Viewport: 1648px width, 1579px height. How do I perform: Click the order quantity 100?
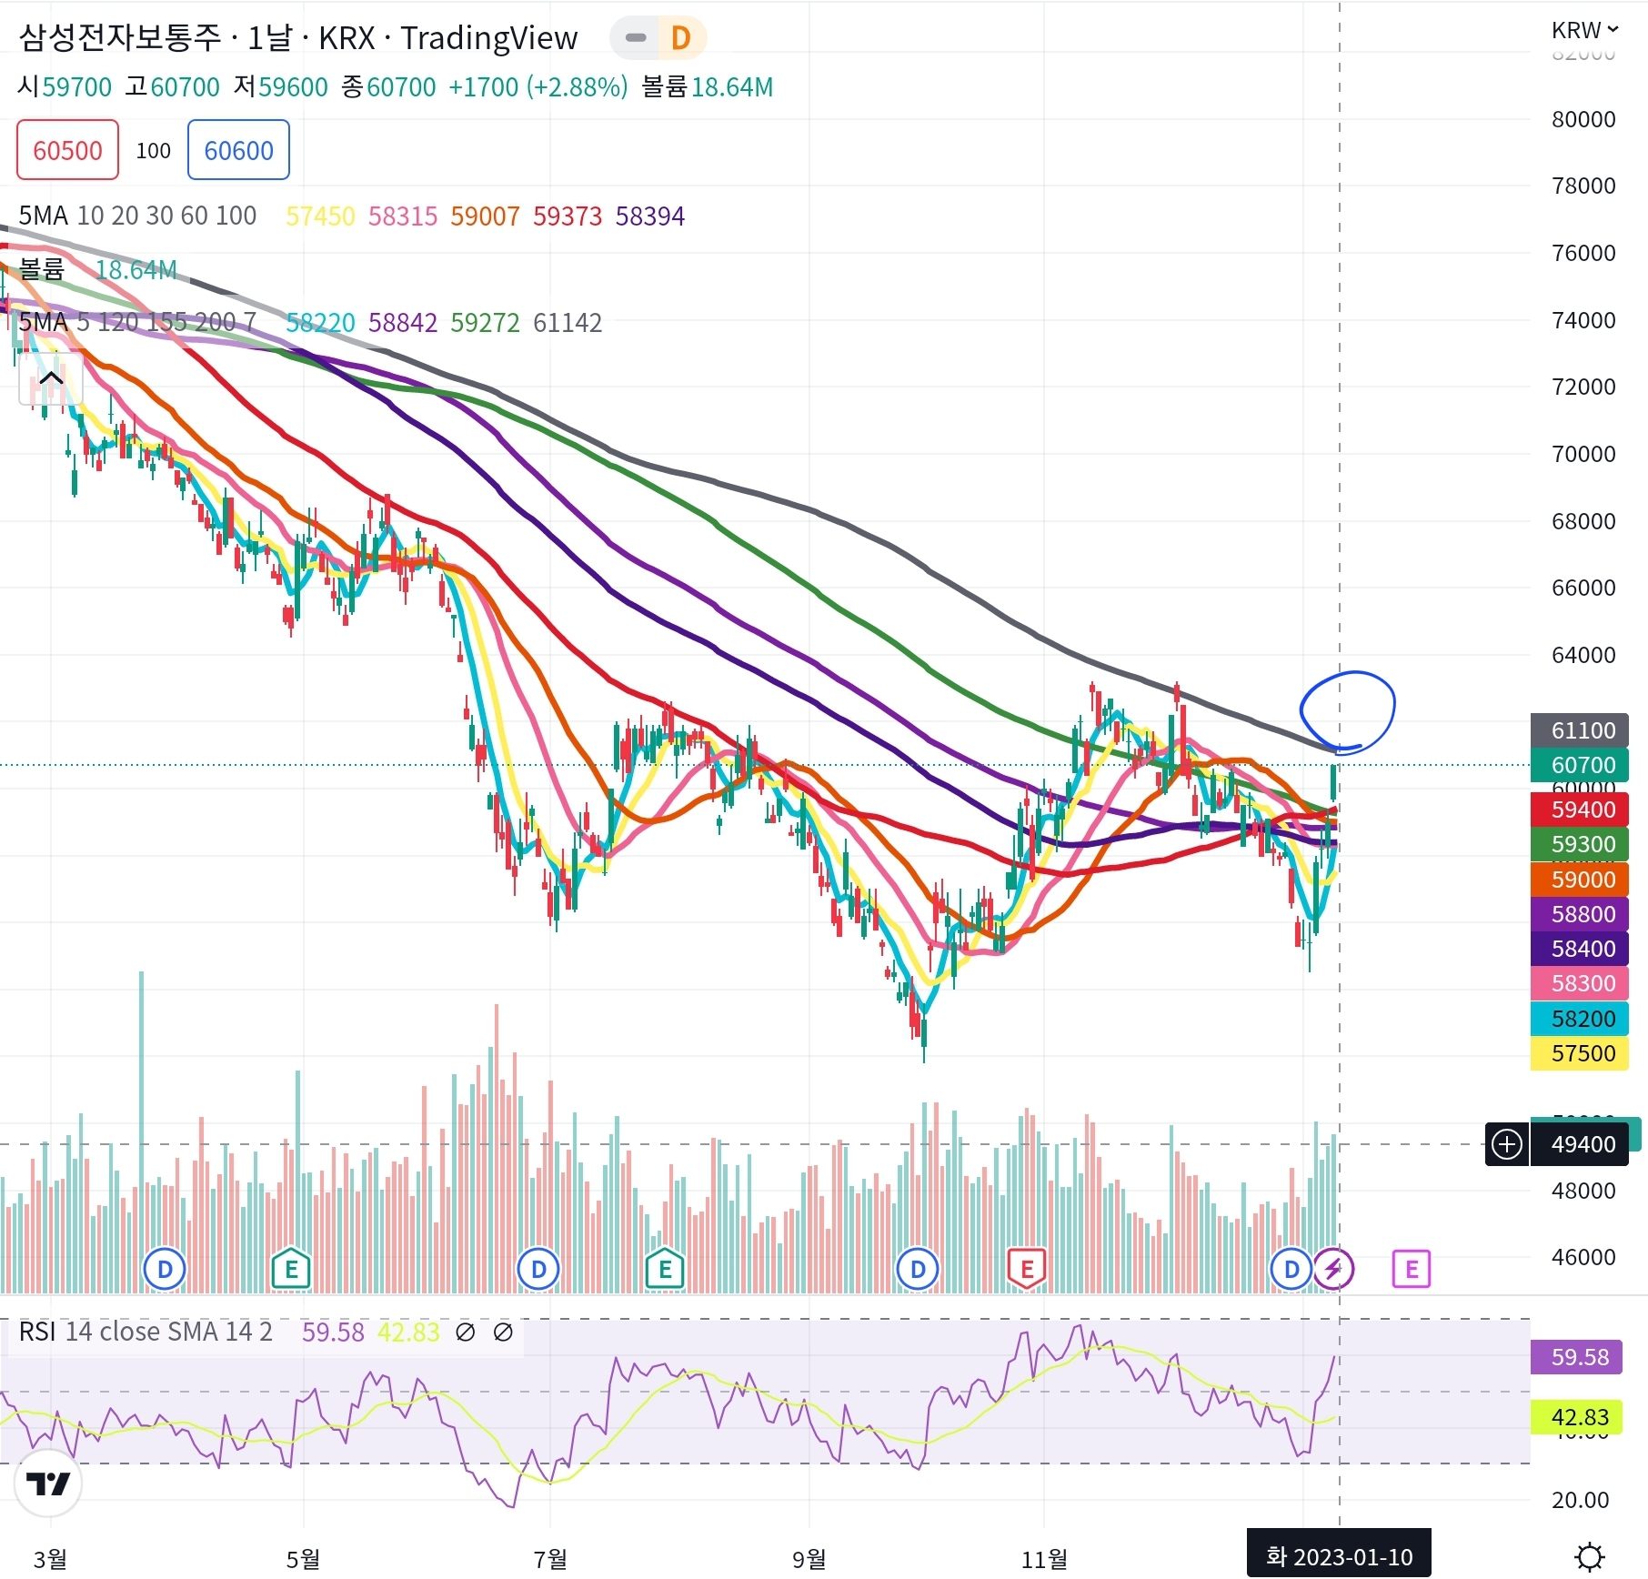153,150
